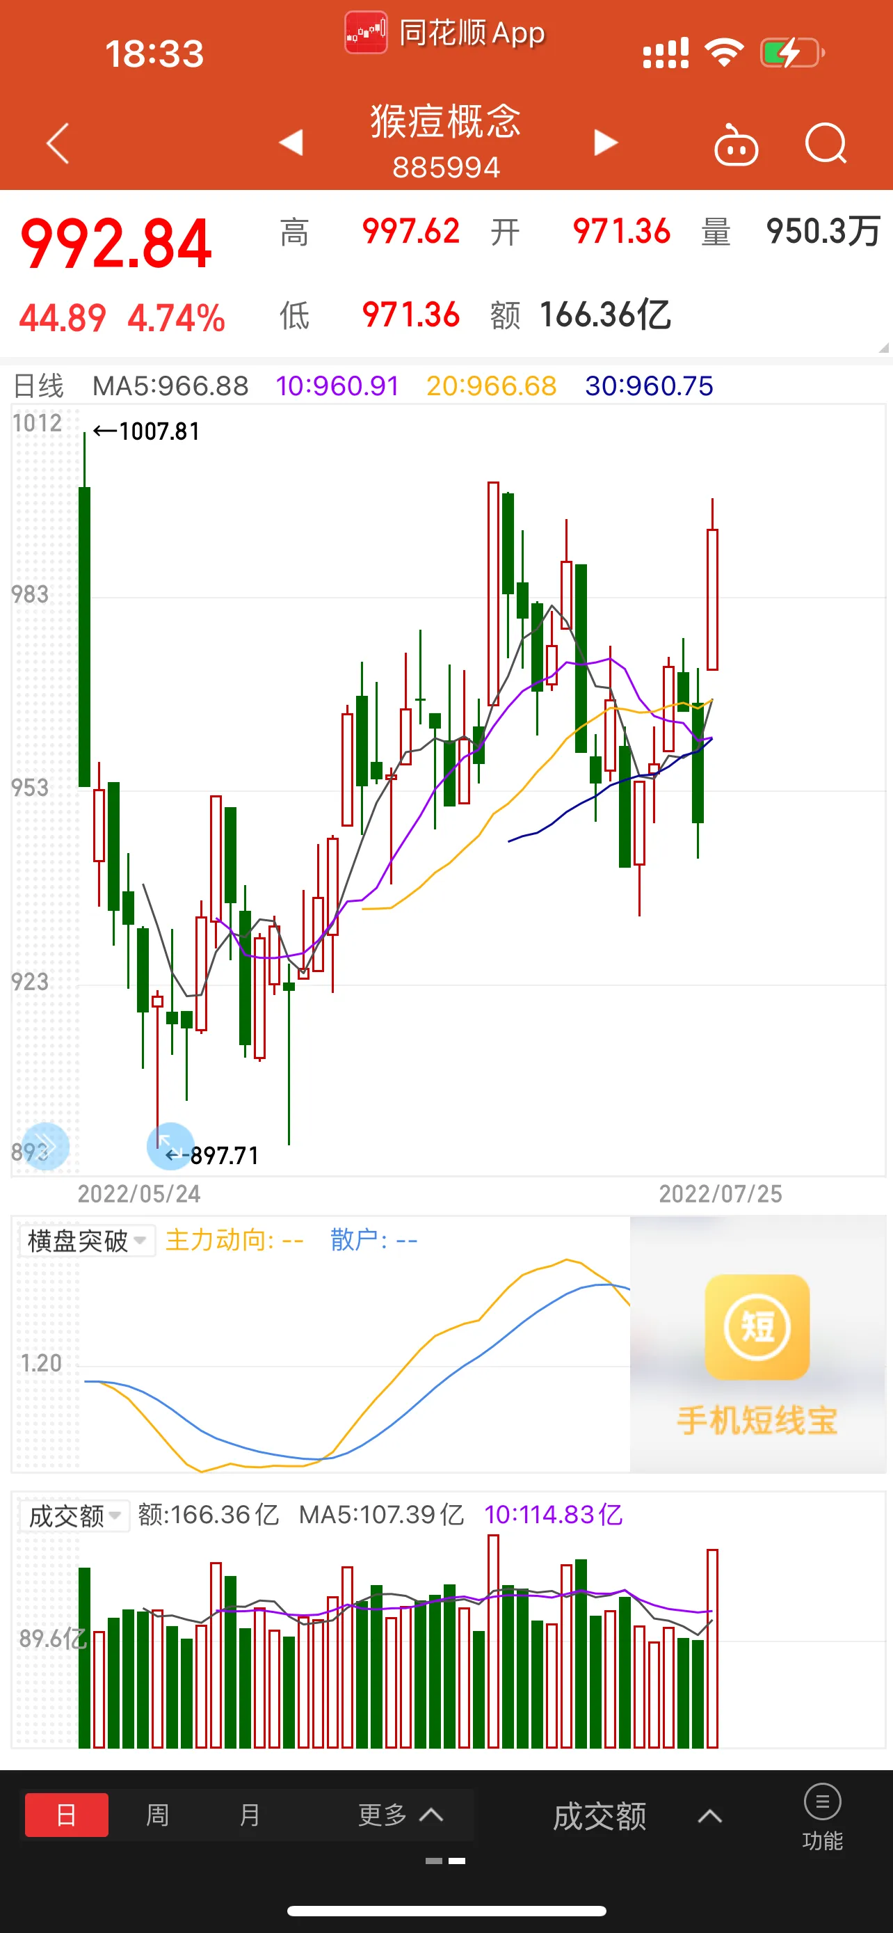
Task: Tap the 日线 chart label
Action: coord(39,385)
